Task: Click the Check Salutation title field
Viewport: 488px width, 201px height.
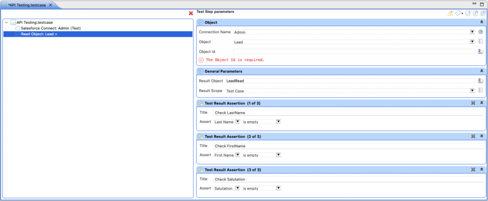Action: tap(348, 179)
